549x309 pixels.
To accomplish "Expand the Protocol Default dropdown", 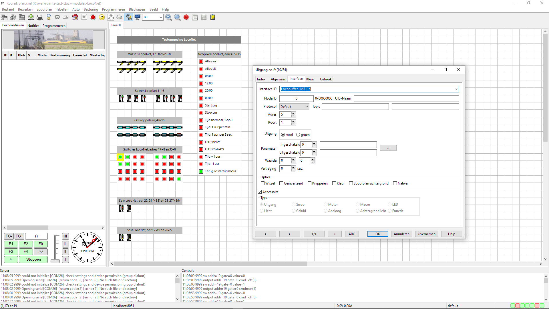I will [x=307, y=107].
